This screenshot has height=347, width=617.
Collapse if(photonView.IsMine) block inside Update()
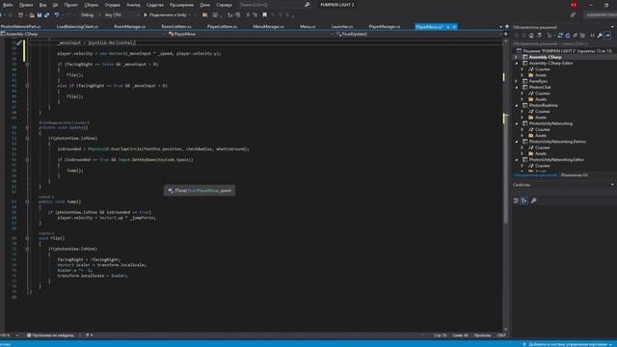point(27,138)
